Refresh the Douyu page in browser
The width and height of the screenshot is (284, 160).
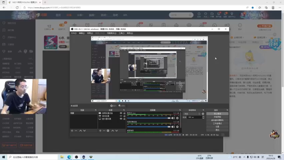click(x=17, y=7)
